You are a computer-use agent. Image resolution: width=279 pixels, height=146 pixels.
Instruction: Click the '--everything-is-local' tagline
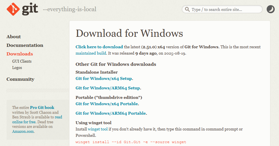[70, 9]
